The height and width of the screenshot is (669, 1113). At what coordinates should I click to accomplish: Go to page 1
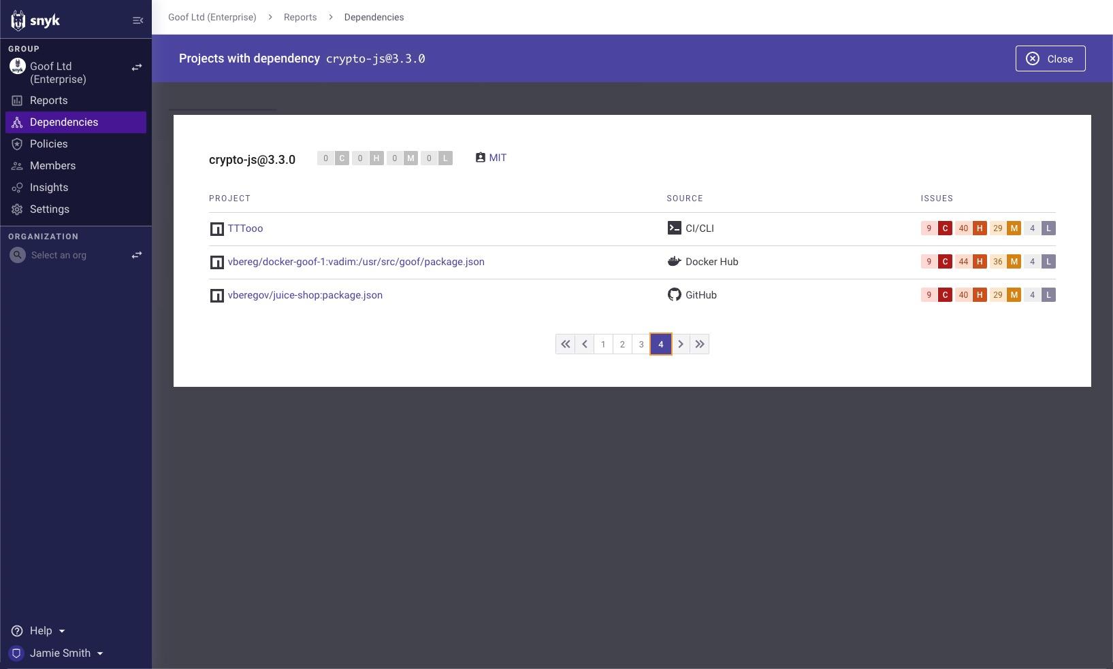[x=603, y=344]
